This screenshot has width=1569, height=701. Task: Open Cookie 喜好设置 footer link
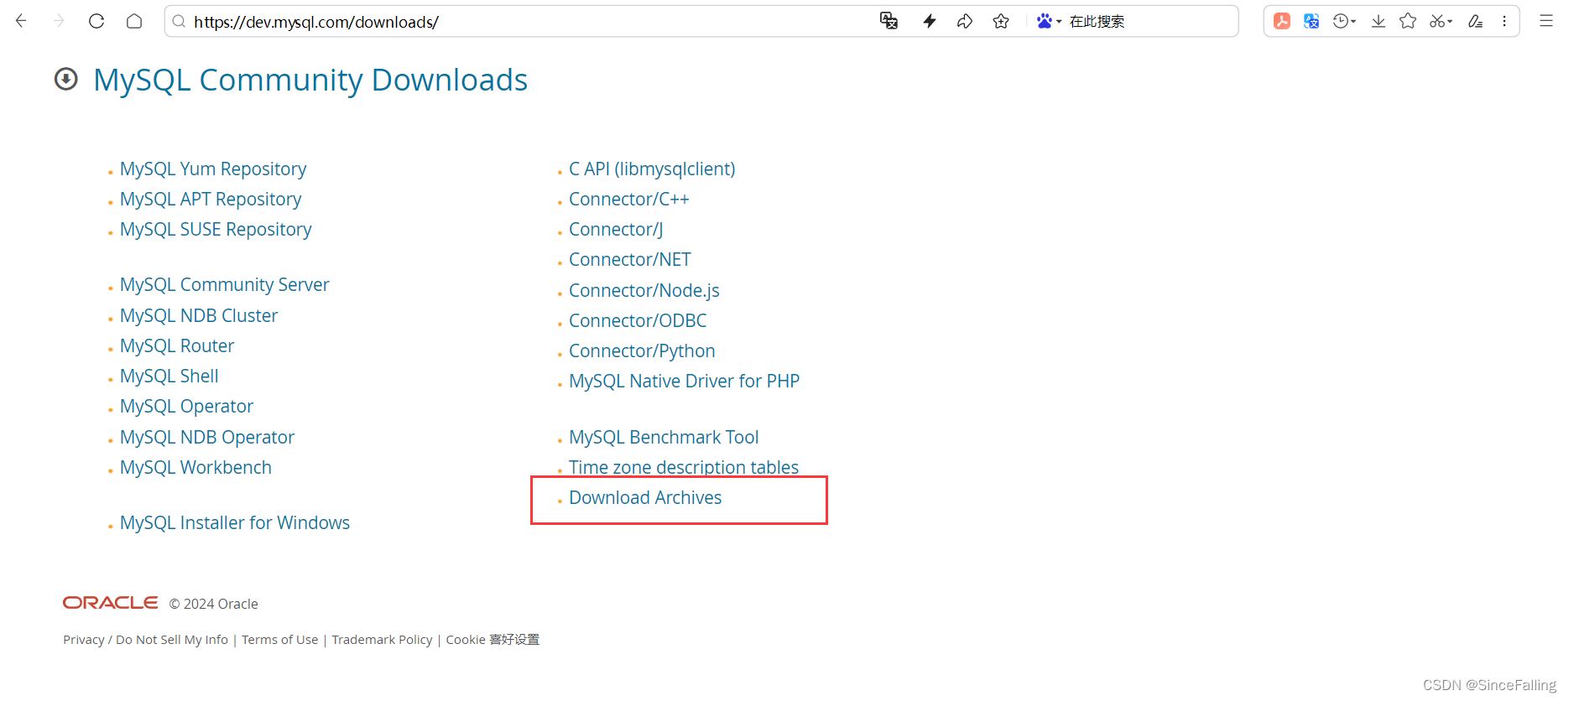[x=493, y=639]
